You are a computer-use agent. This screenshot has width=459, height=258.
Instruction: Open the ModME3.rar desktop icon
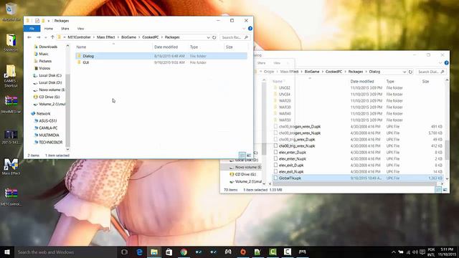11,104
